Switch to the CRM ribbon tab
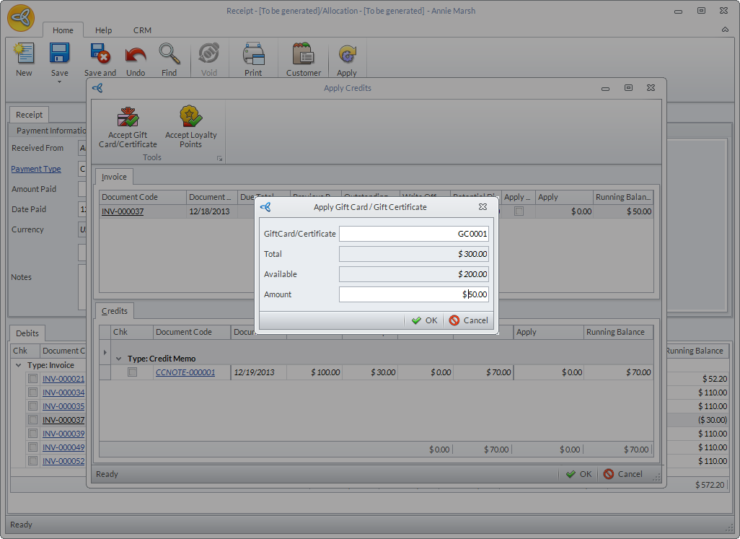Screen dimensions: 740x539 (142, 30)
